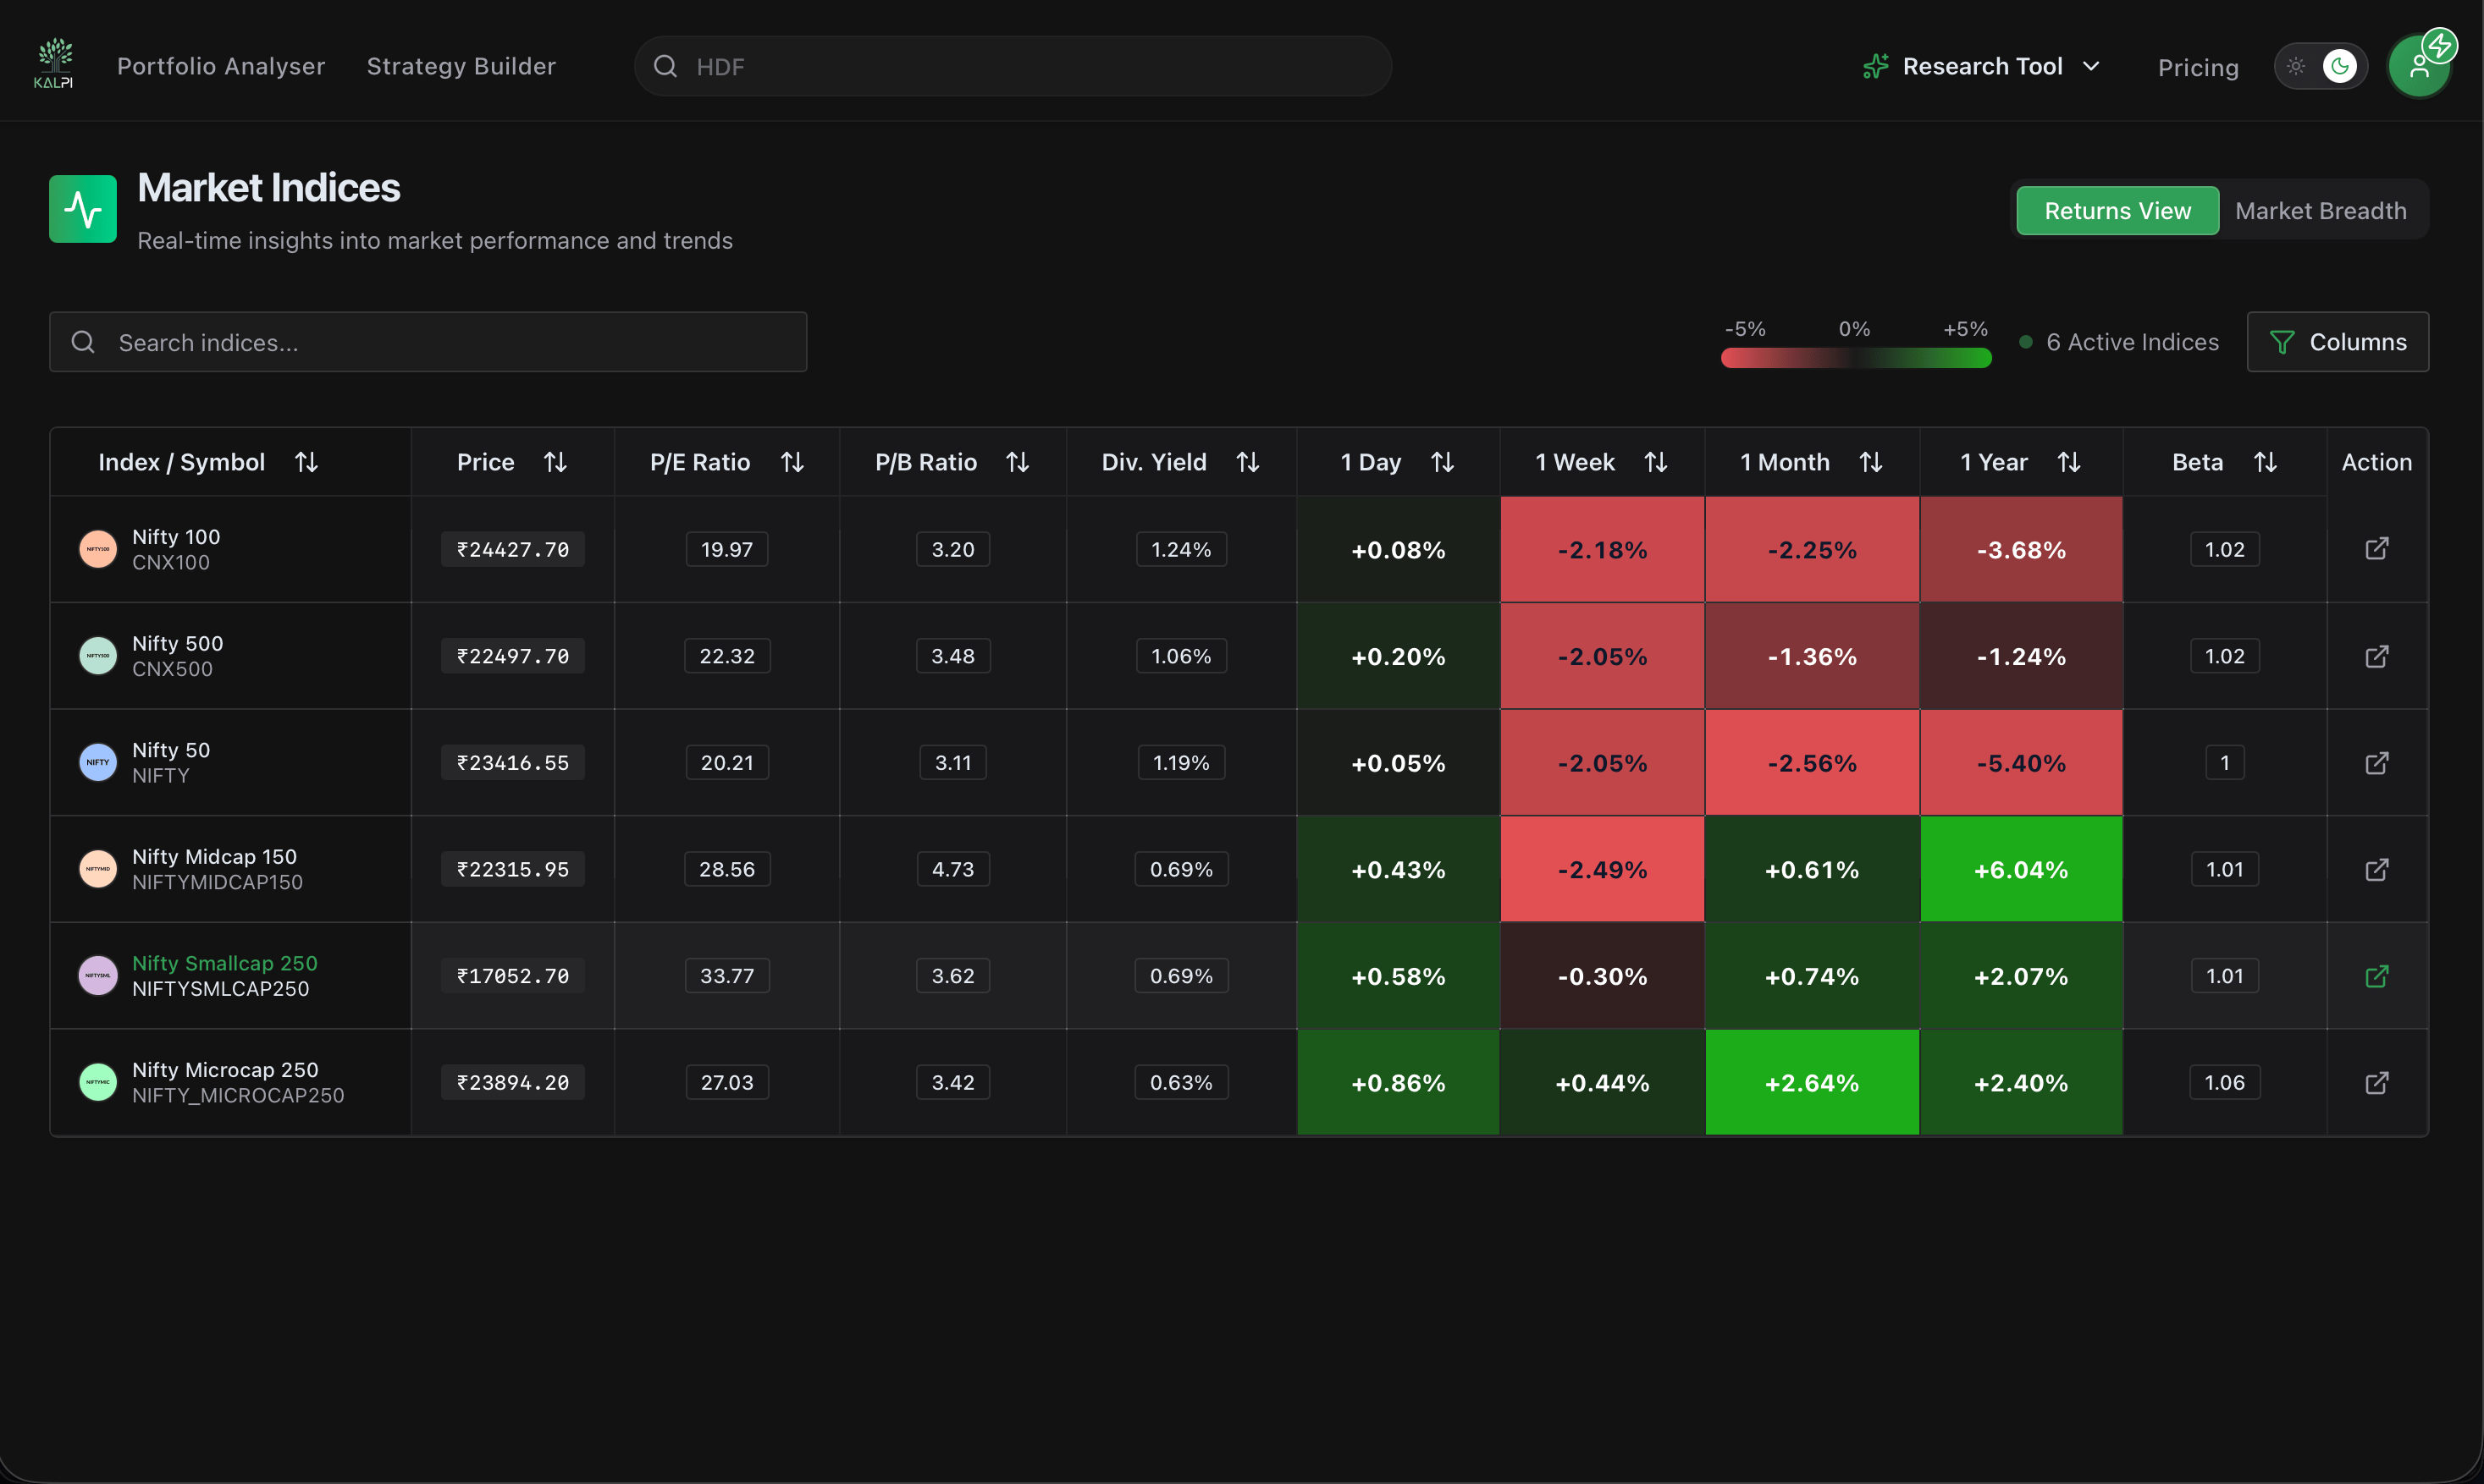Open external link for Nifty 500

2377,656
